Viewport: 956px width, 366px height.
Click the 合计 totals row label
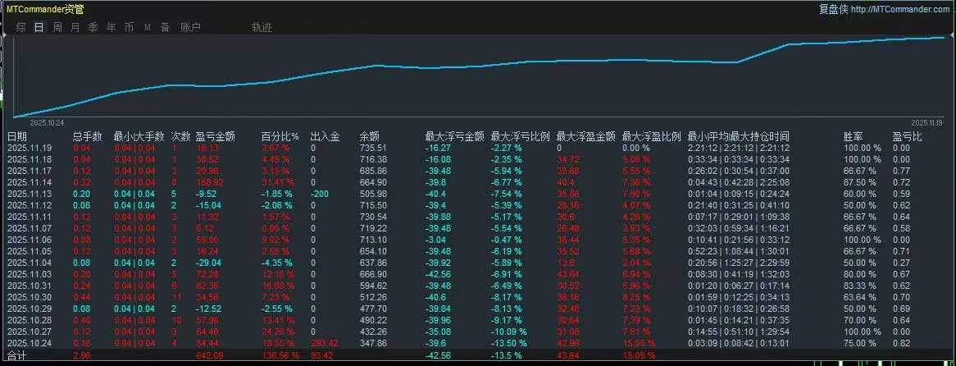(17, 355)
